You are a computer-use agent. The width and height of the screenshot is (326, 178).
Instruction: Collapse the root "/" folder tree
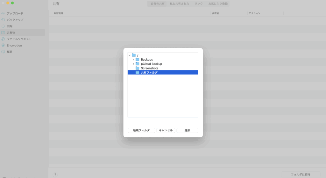pyautogui.click(x=130, y=55)
